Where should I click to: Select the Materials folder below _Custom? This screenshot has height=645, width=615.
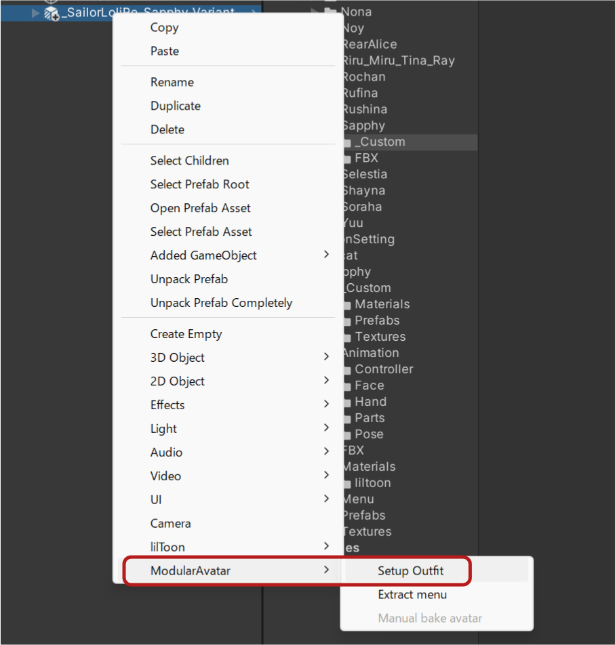tap(382, 304)
